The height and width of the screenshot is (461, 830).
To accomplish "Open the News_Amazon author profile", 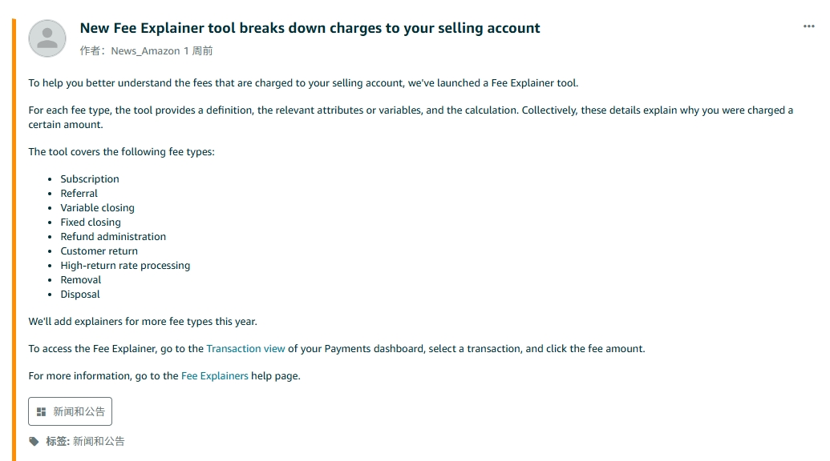I will [x=145, y=50].
